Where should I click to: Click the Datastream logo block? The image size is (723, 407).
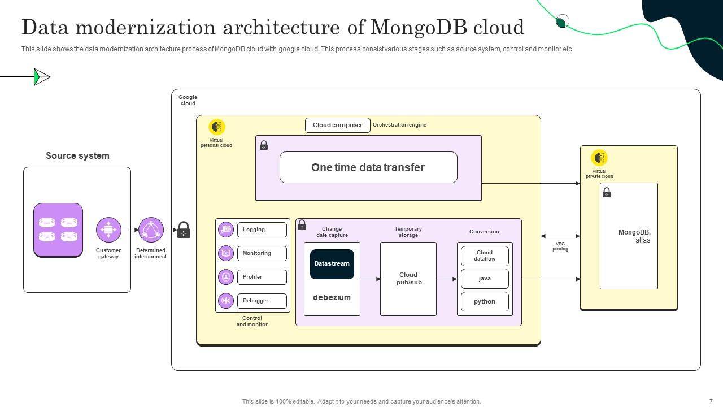pos(332,263)
